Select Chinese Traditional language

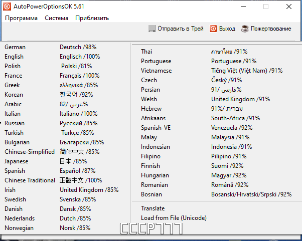click(x=65, y=180)
